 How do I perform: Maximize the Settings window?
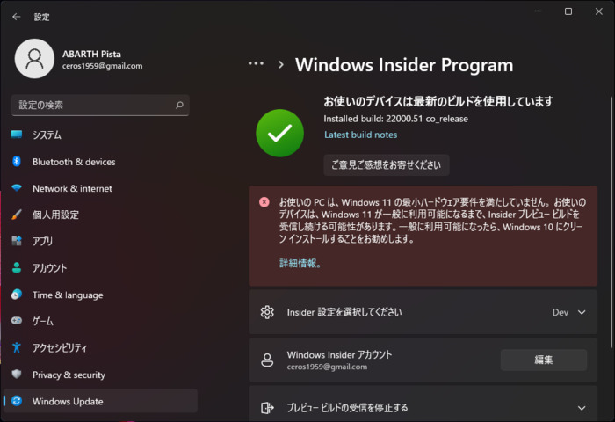(x=568, y=11)
